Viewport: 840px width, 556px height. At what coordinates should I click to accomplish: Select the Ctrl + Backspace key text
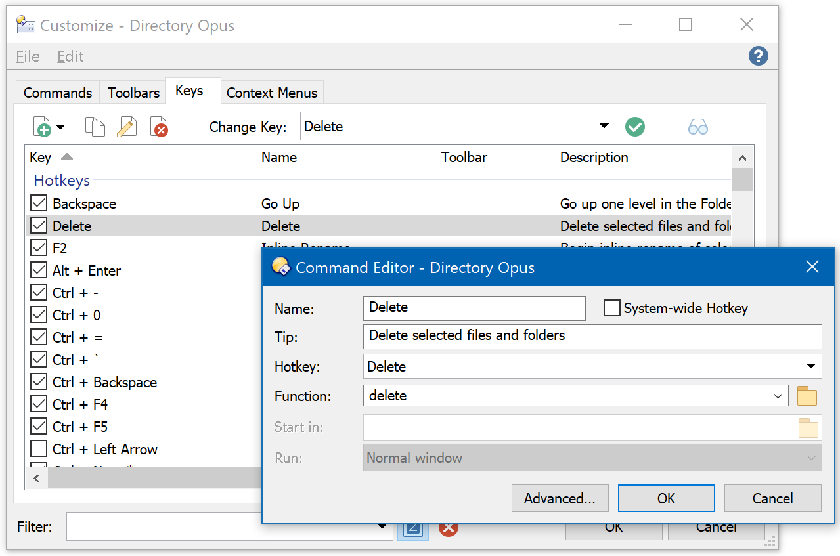coord(104,382)
